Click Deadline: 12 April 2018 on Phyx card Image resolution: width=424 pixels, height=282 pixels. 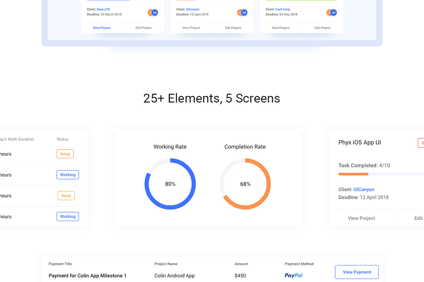(364, 197)
